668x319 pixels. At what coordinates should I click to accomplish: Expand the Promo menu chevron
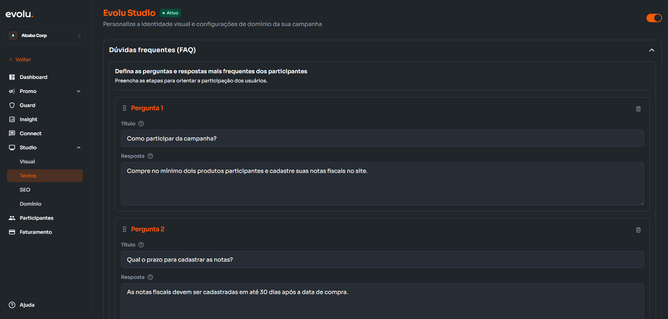(79, 91)
